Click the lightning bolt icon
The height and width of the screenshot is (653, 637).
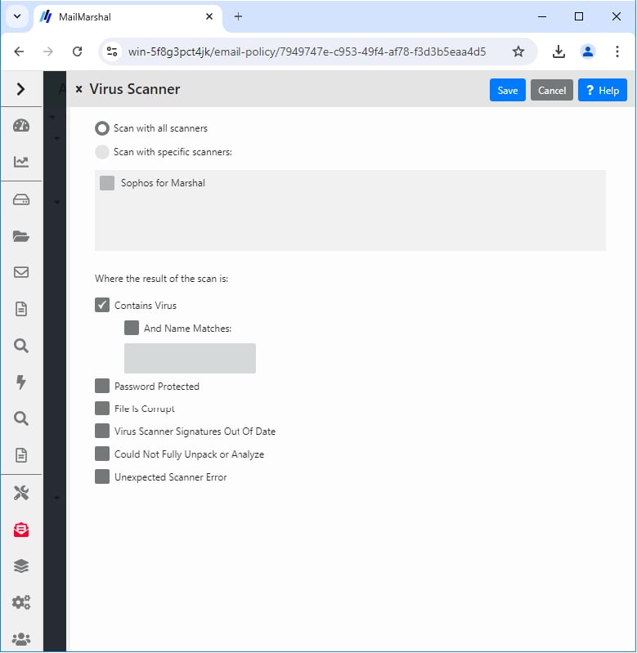coord(20,382)
